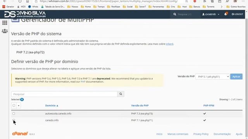Click the autoescola.canedo.info domain text
Screen dimensions: 248x139
pyautogui.click(x=58, y=114)
